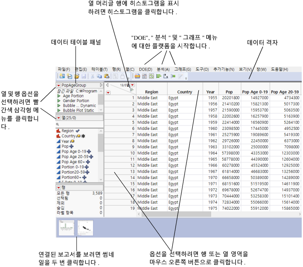The width and height of the screenshot is (303, 267).
Task: Run the Bubble ... Dynamic script
Action: tap(59, 106)
